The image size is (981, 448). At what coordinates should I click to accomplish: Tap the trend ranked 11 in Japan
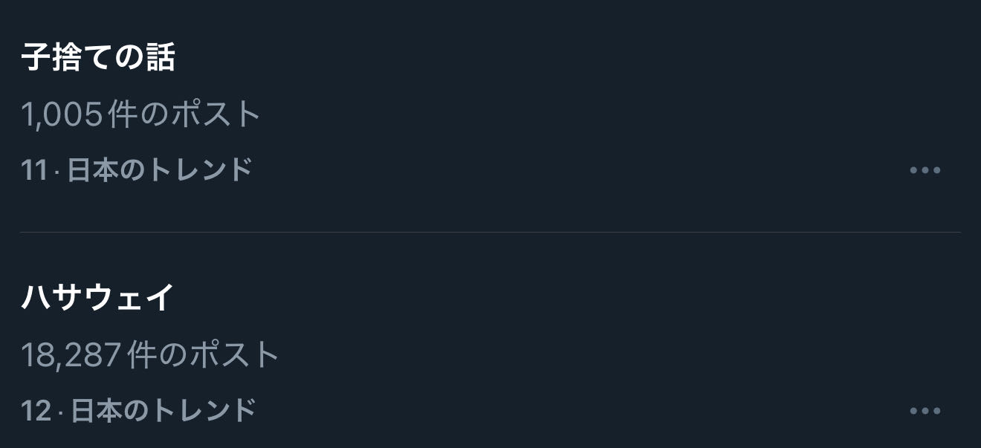tap(98, 57)
